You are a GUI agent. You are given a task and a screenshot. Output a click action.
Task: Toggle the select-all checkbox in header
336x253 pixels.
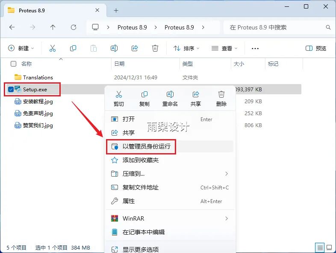(x=13, y=64)
